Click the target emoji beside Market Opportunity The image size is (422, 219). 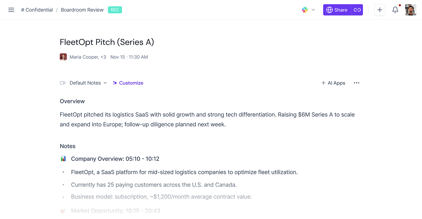pyautogui.click(x=63, y=210)
